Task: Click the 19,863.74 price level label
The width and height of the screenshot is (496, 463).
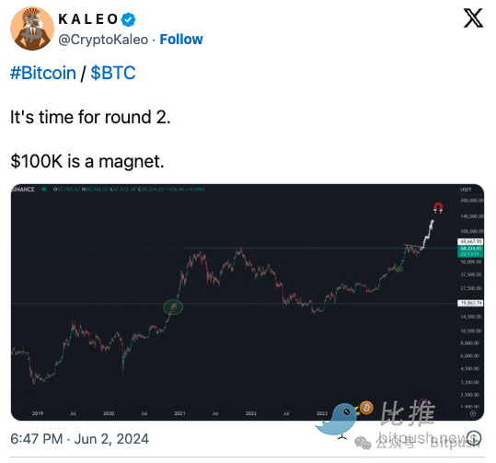Action: 470,303
